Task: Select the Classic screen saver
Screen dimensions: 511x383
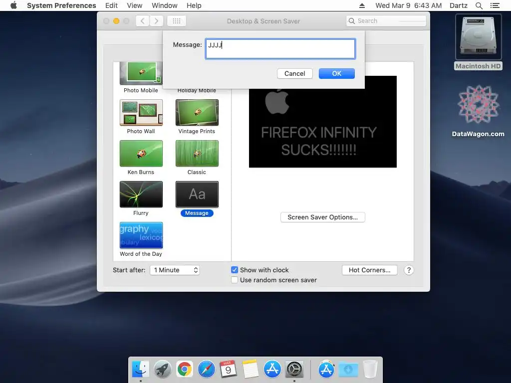Action: click(197, 154)
